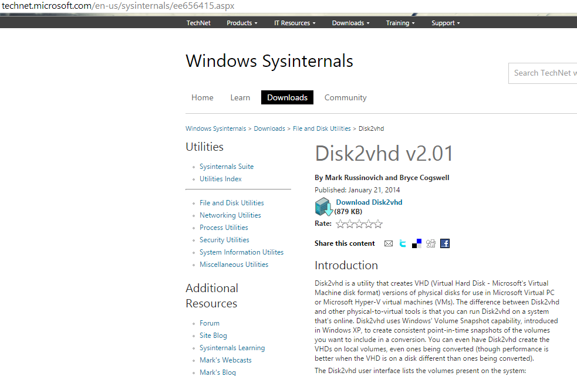Go to the Home tab
Viewport: 577px width, 376px height.
[202, 97]
